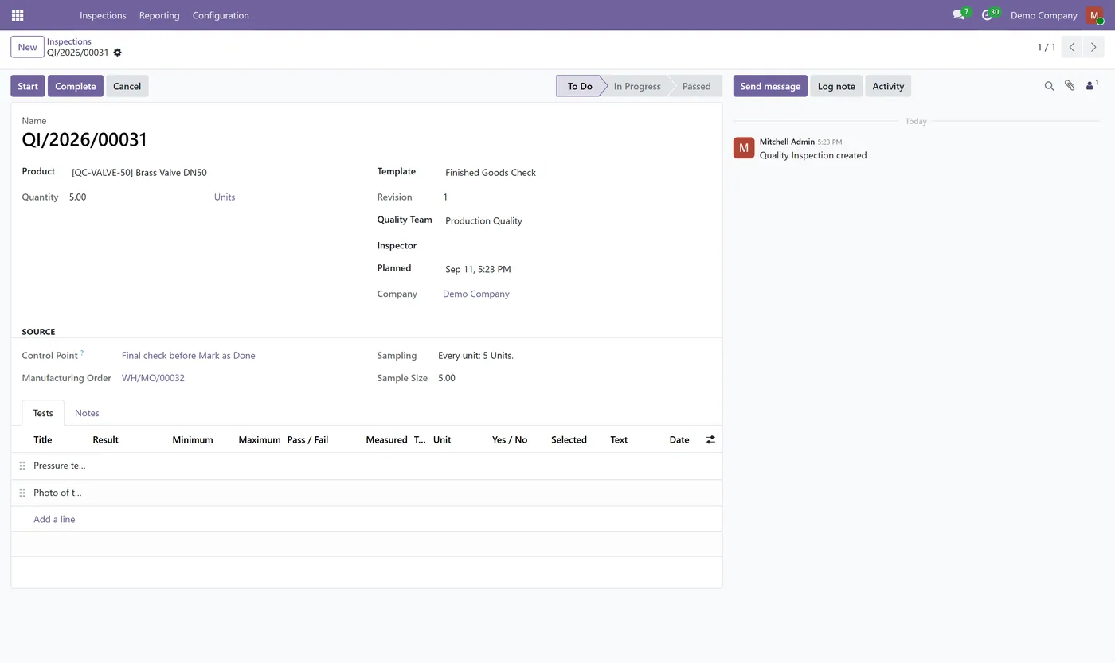Open the record actions gear icon

pyautogui.click(x=117, y=53)
